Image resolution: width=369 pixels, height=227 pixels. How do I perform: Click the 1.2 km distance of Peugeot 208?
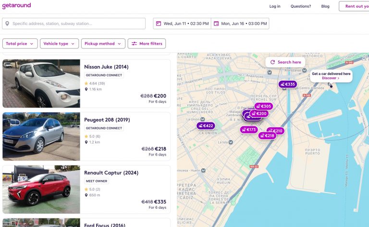[x=92, y=142]
